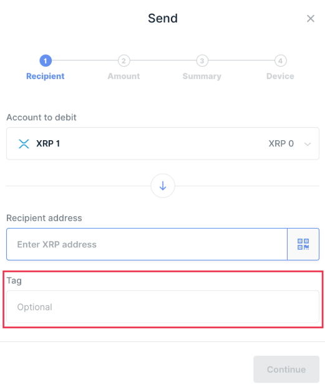325x385 pixels.
Task: Click the Recipient address label
Action: 44,218
